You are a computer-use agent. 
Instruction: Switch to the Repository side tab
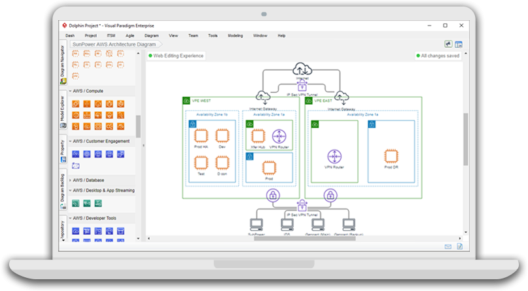click(63, 228)
